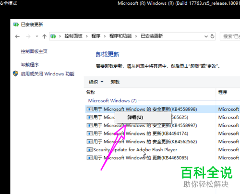The width and height of the screenshot is (240, 194).
Task: Select 程序 in the breadcrumb path
Action: [x=96, y=36]
